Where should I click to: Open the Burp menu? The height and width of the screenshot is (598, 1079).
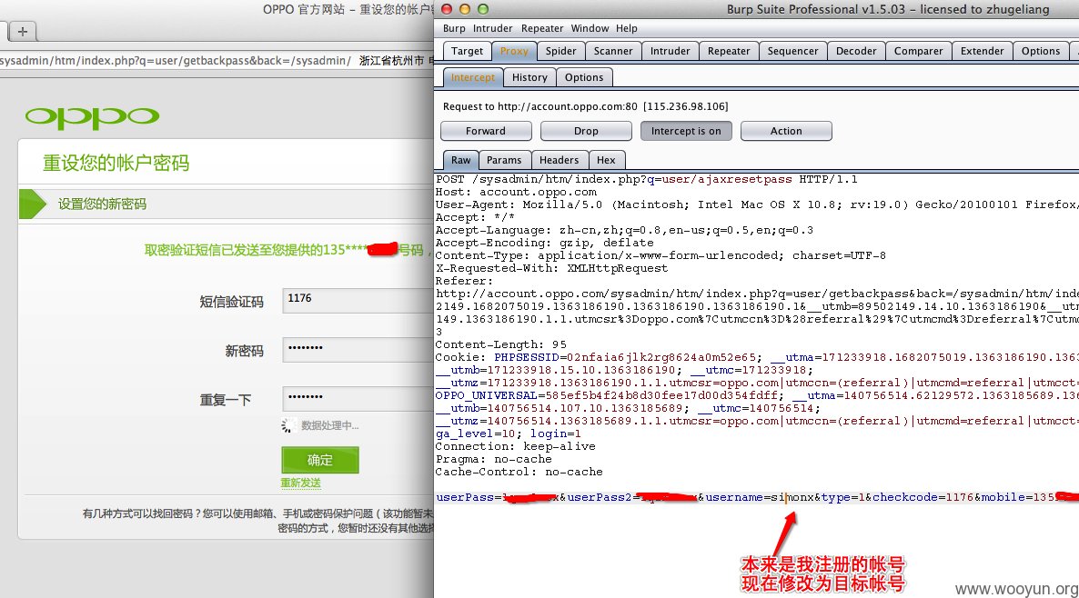pyautogui.click(x=453, y=28)
